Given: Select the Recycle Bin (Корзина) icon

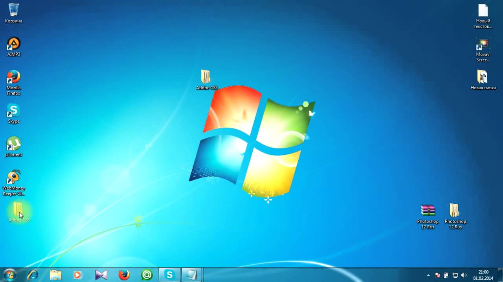Looking at the screenshot, I should click(x=13, y=13).
